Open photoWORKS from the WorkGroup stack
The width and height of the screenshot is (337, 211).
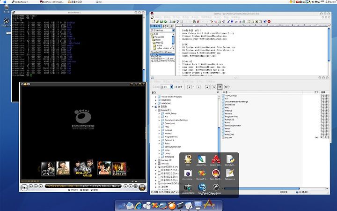tap(188, 188)
